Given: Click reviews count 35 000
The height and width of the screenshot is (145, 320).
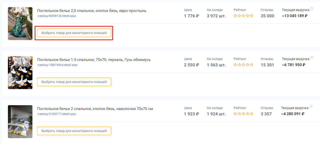Looking at the screenshot, I should [x=267, y=16].
